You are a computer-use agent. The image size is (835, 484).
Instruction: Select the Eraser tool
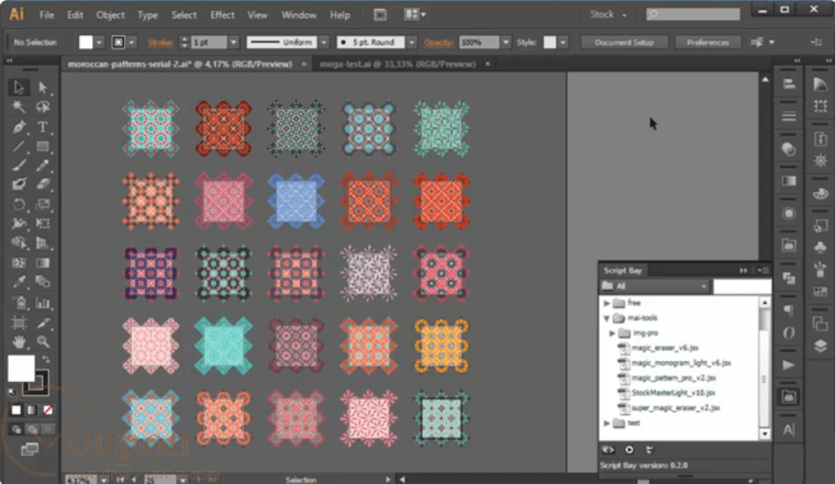click(x=42, y=185)
